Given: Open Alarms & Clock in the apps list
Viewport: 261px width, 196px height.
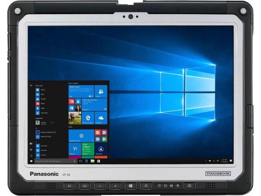Looking at the screenshot, I should [43, 137].
